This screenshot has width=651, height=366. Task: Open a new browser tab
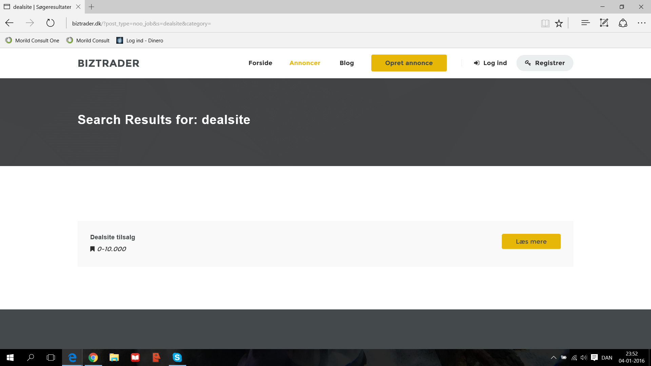[92, 7]
